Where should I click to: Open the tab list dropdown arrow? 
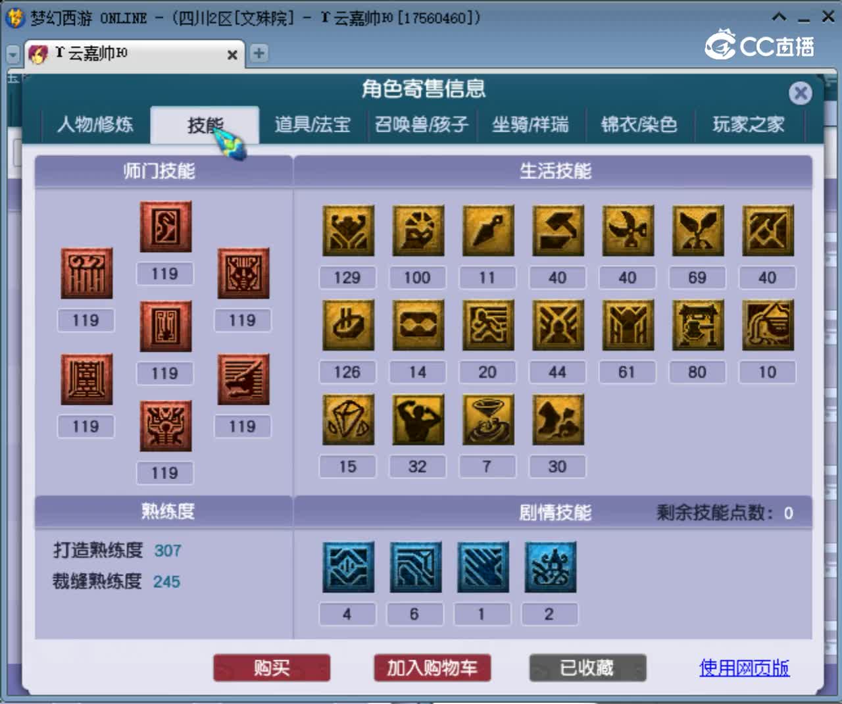pos(12,54)
